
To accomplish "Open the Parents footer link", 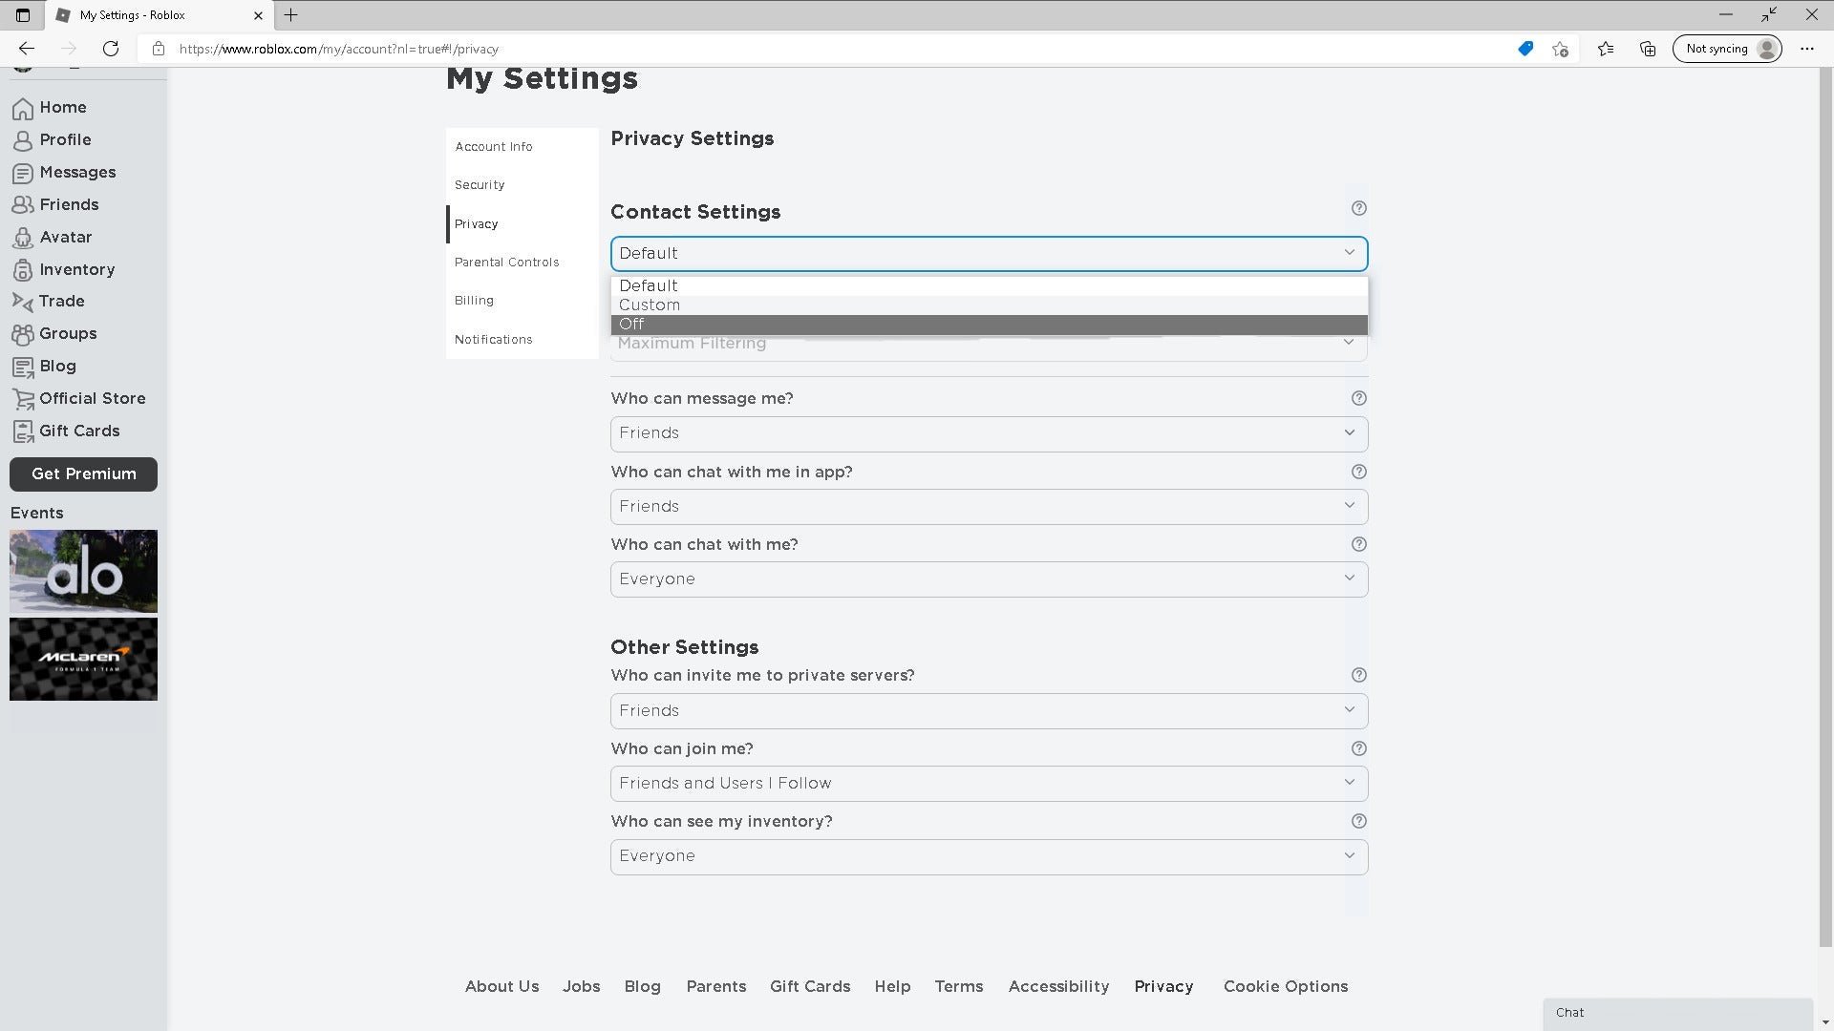I will click(716, 987).
